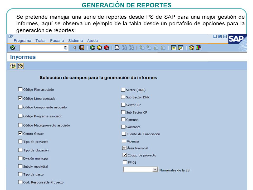Open the Programa menu
Screen dimensions: 253x190
(22, 41)
